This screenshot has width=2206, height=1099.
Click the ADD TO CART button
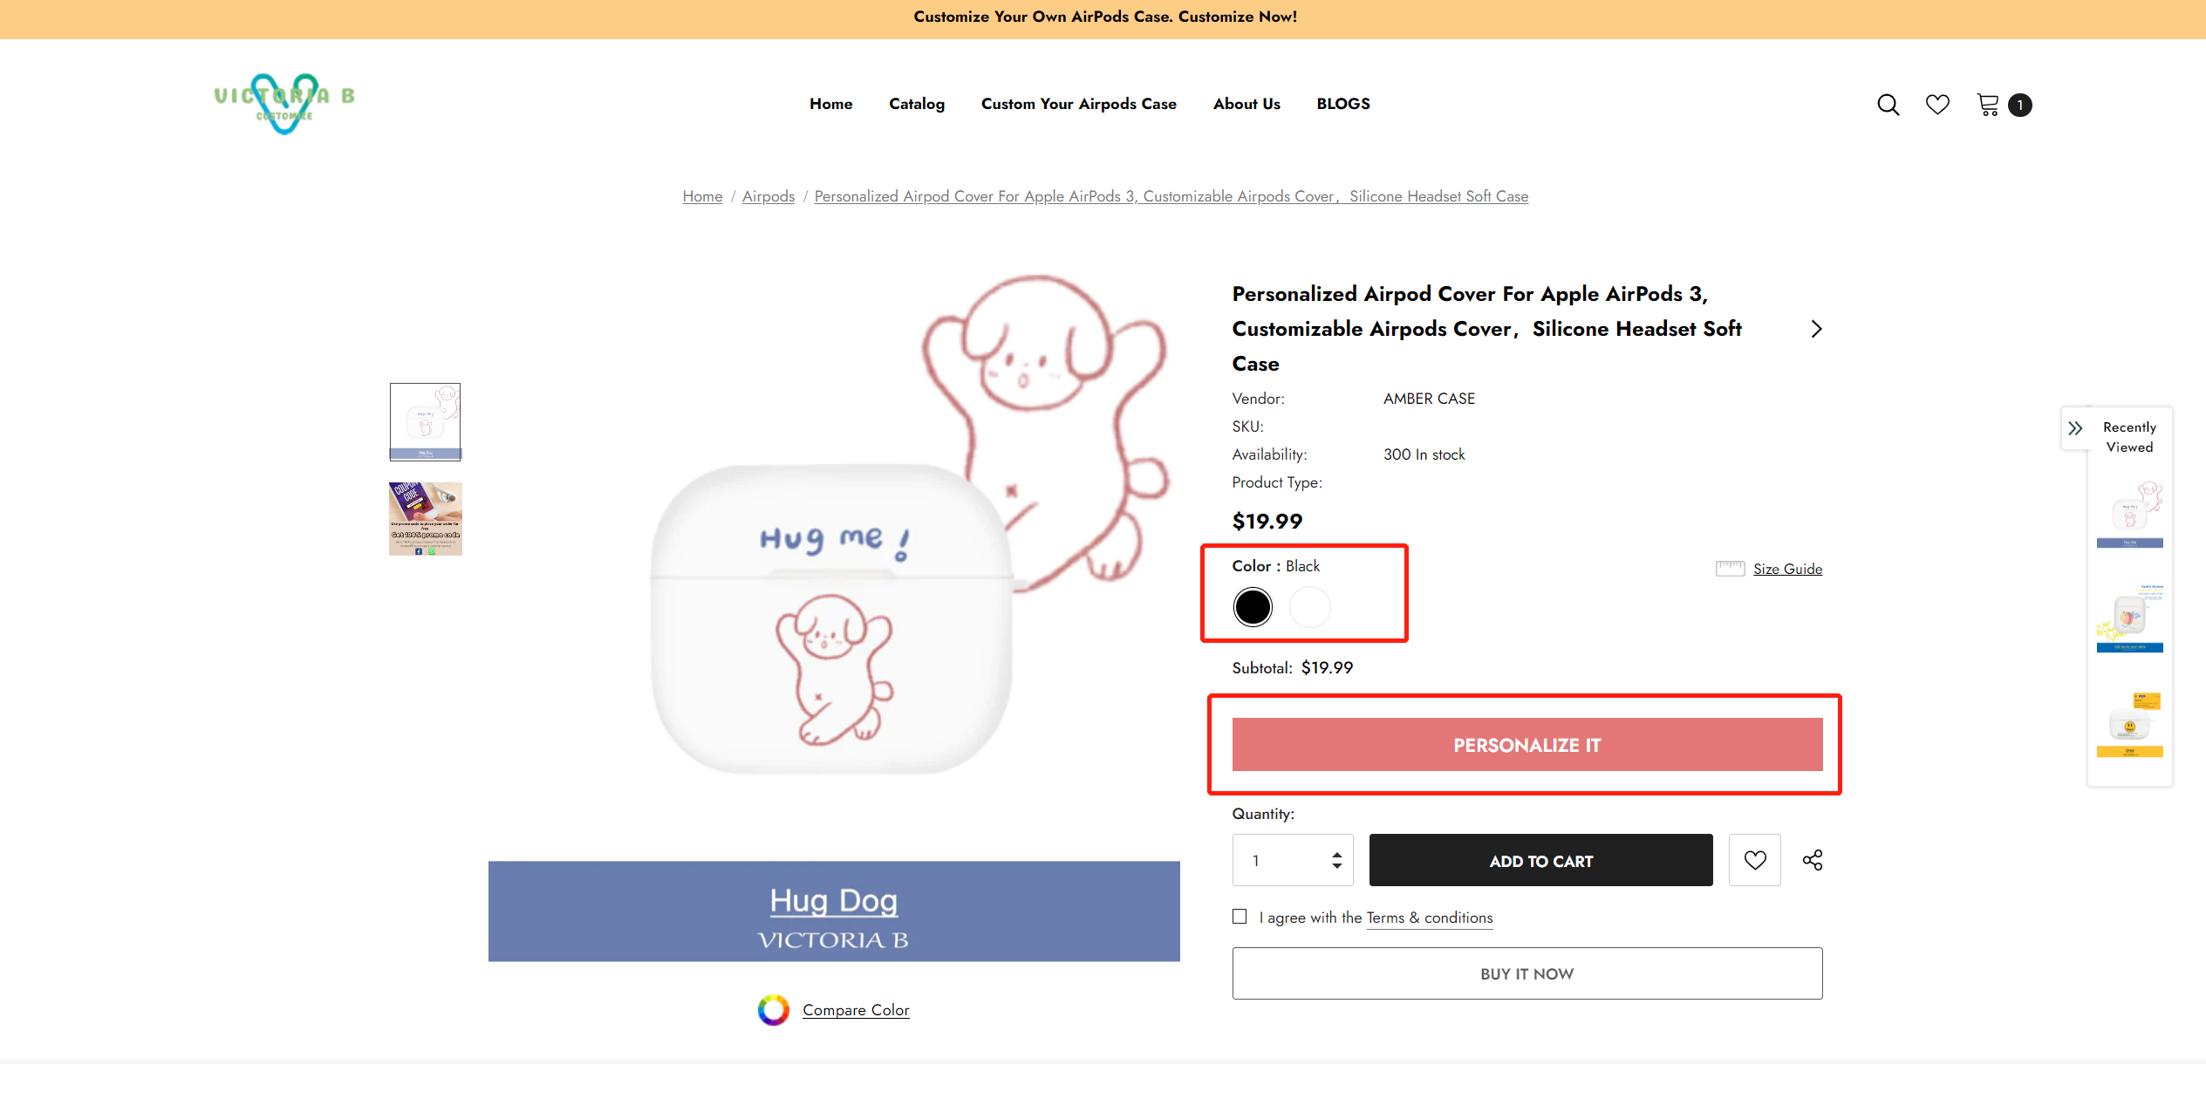pos(1540,861)
